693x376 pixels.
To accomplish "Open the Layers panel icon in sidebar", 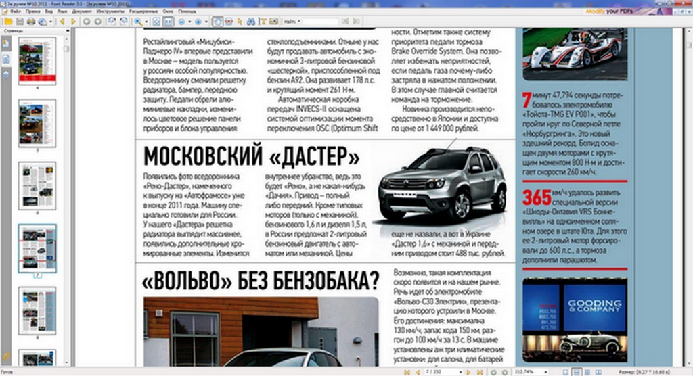I will tap(5, 74).
